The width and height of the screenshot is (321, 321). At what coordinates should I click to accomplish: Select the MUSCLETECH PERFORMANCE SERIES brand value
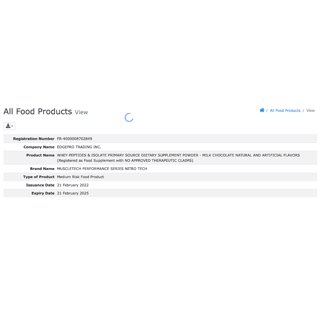tap(102, 169)
